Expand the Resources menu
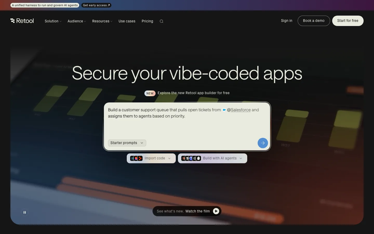 tap(102, 21)
